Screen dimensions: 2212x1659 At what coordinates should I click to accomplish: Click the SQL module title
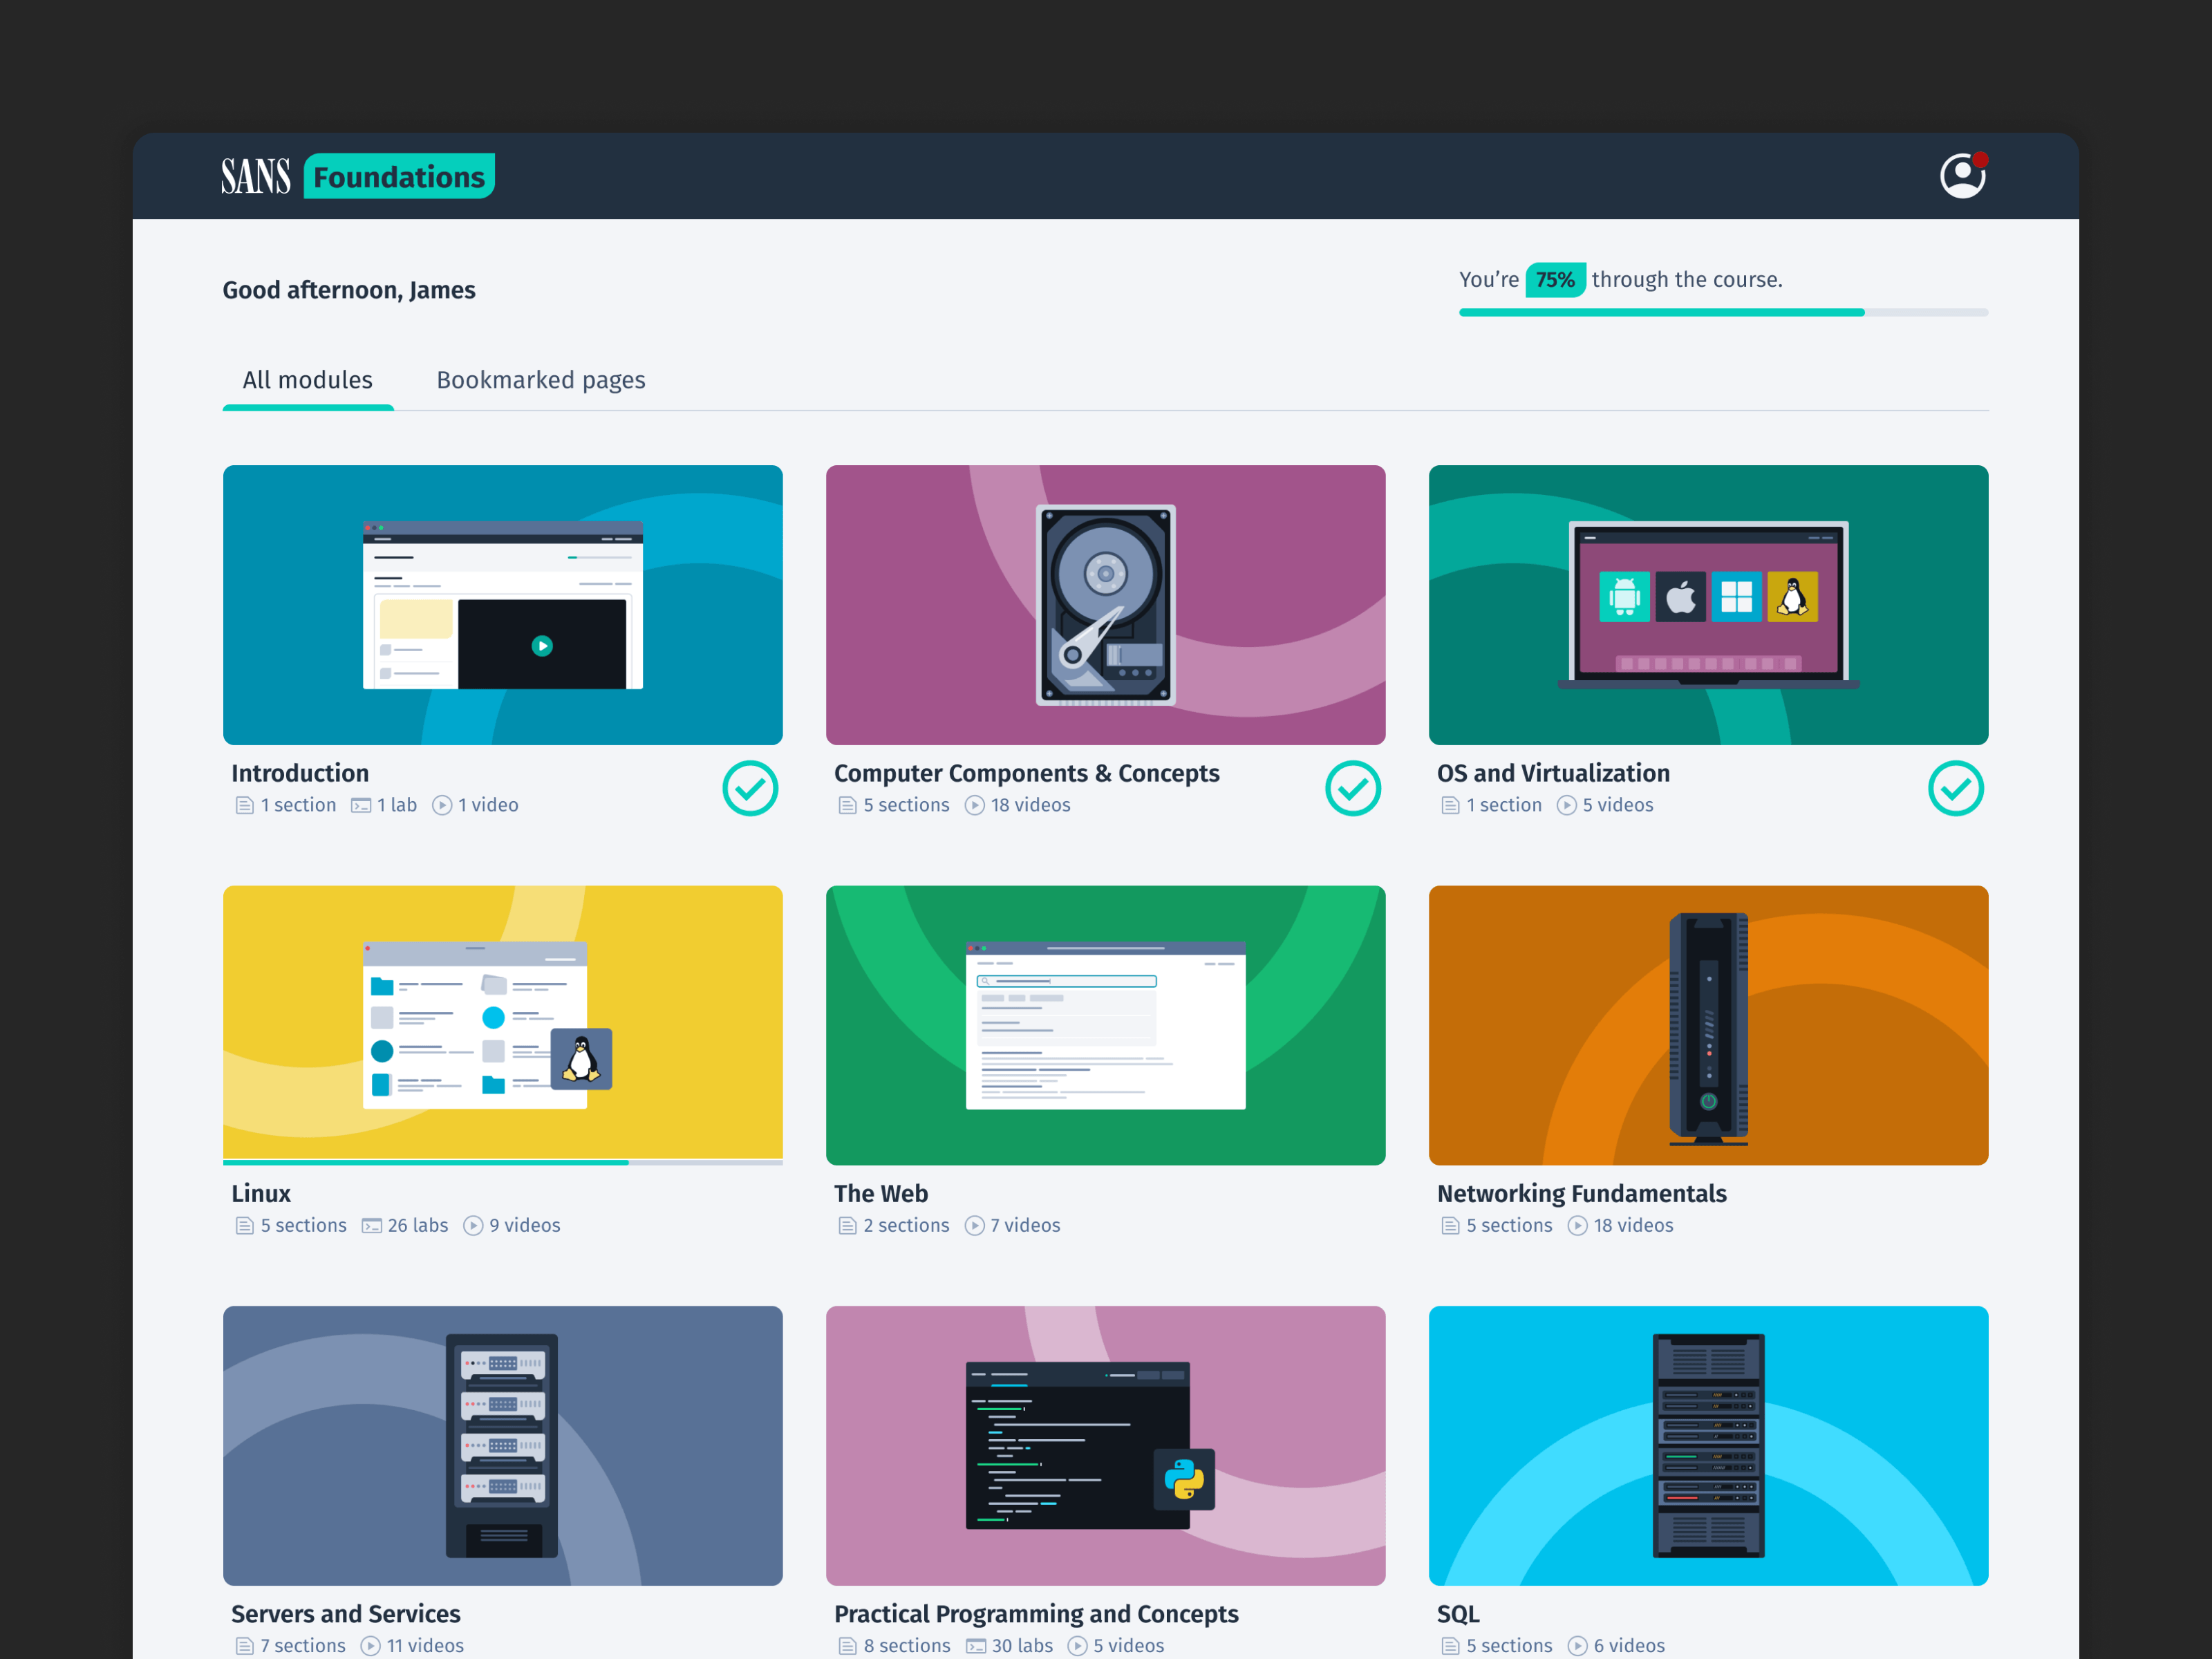pos(1458,1614)
